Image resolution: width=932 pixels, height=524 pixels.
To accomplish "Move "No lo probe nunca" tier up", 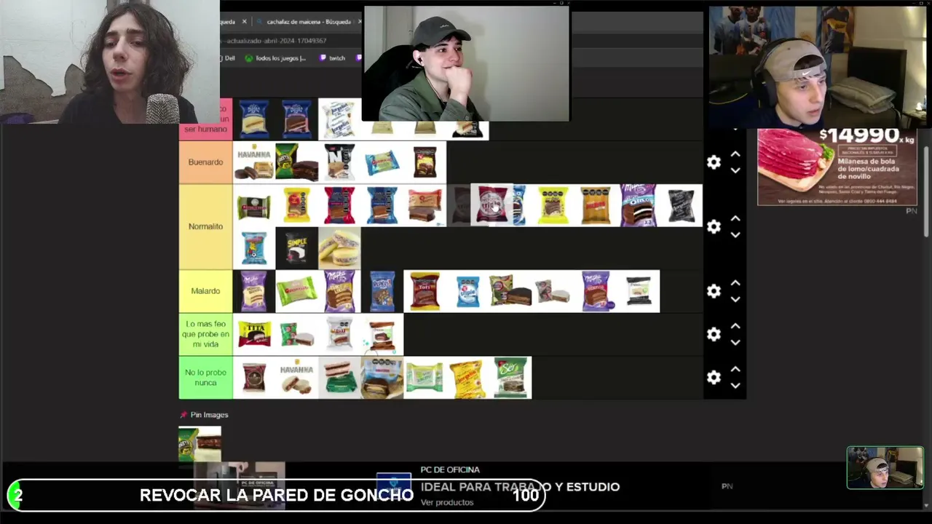I will (735, 369).
